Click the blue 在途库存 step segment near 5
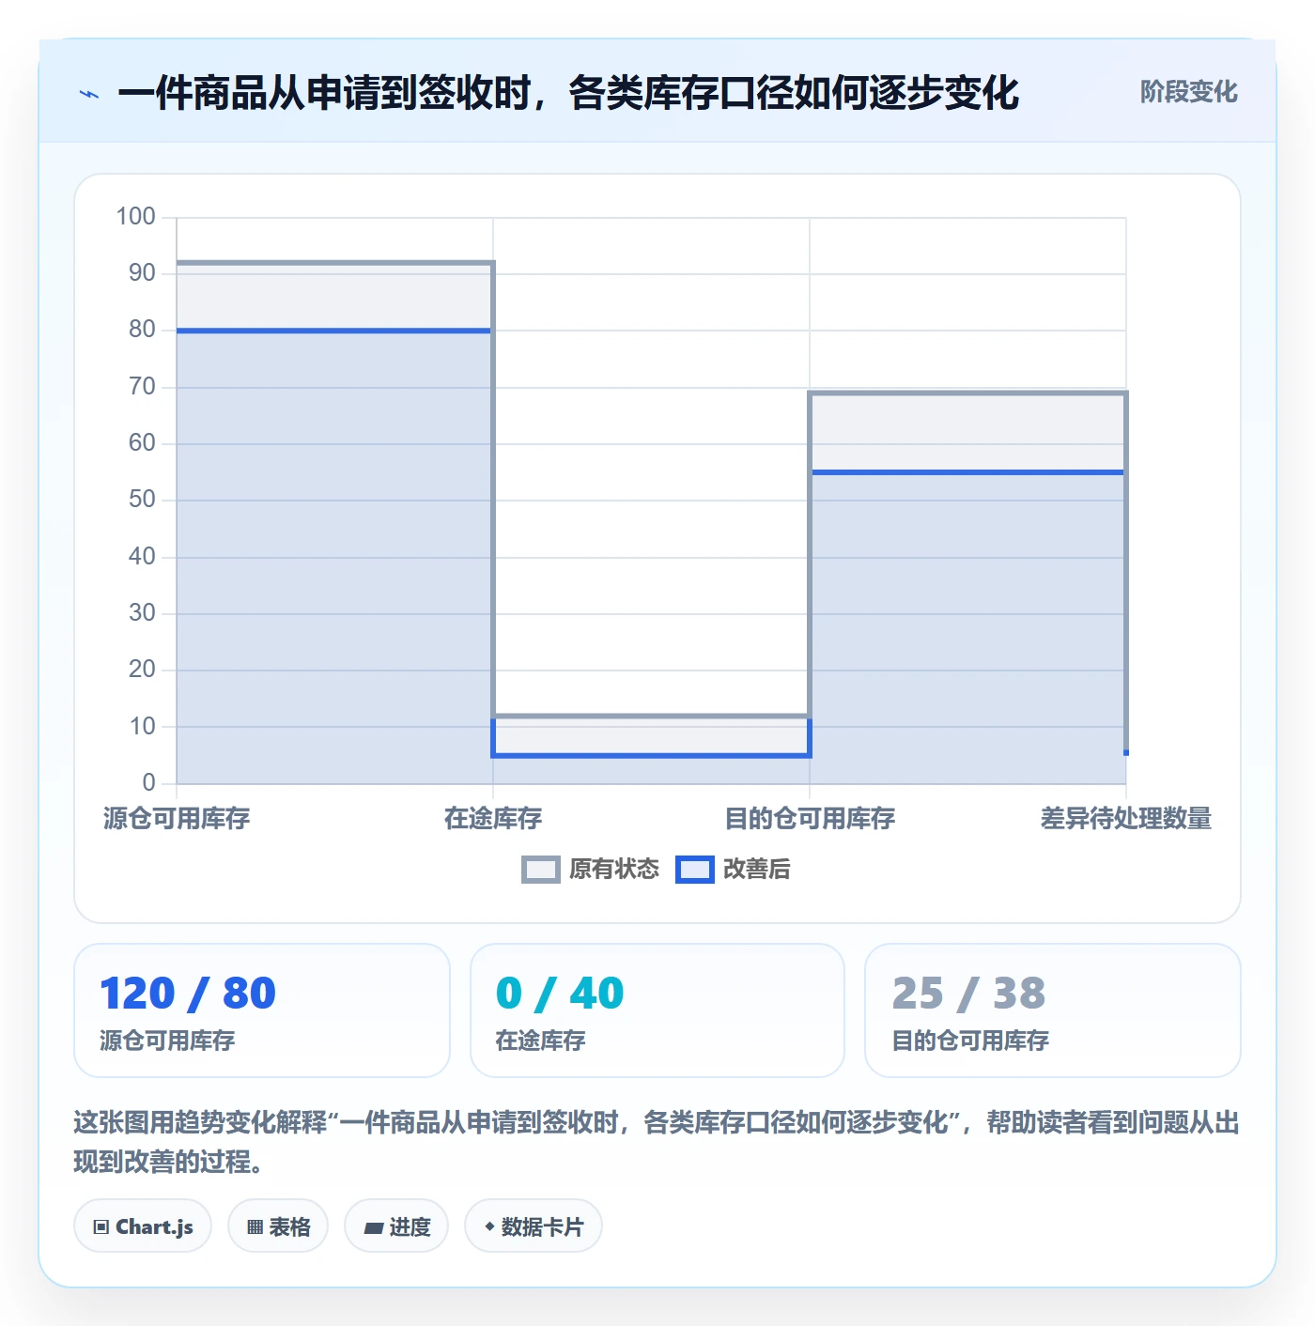This screenshot has height=1326, width=1315. coord(651,755)
